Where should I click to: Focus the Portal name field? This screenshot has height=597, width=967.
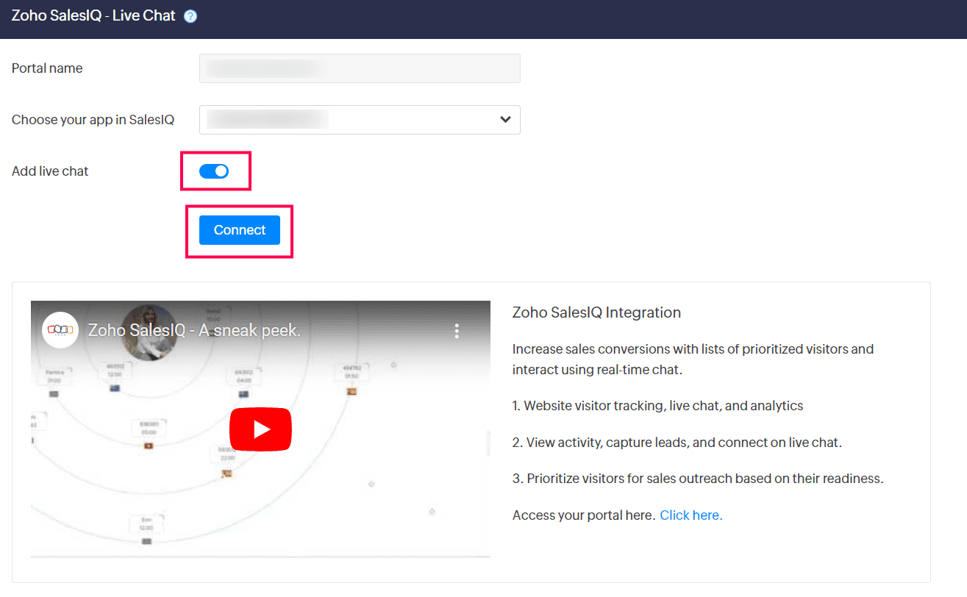360,68
